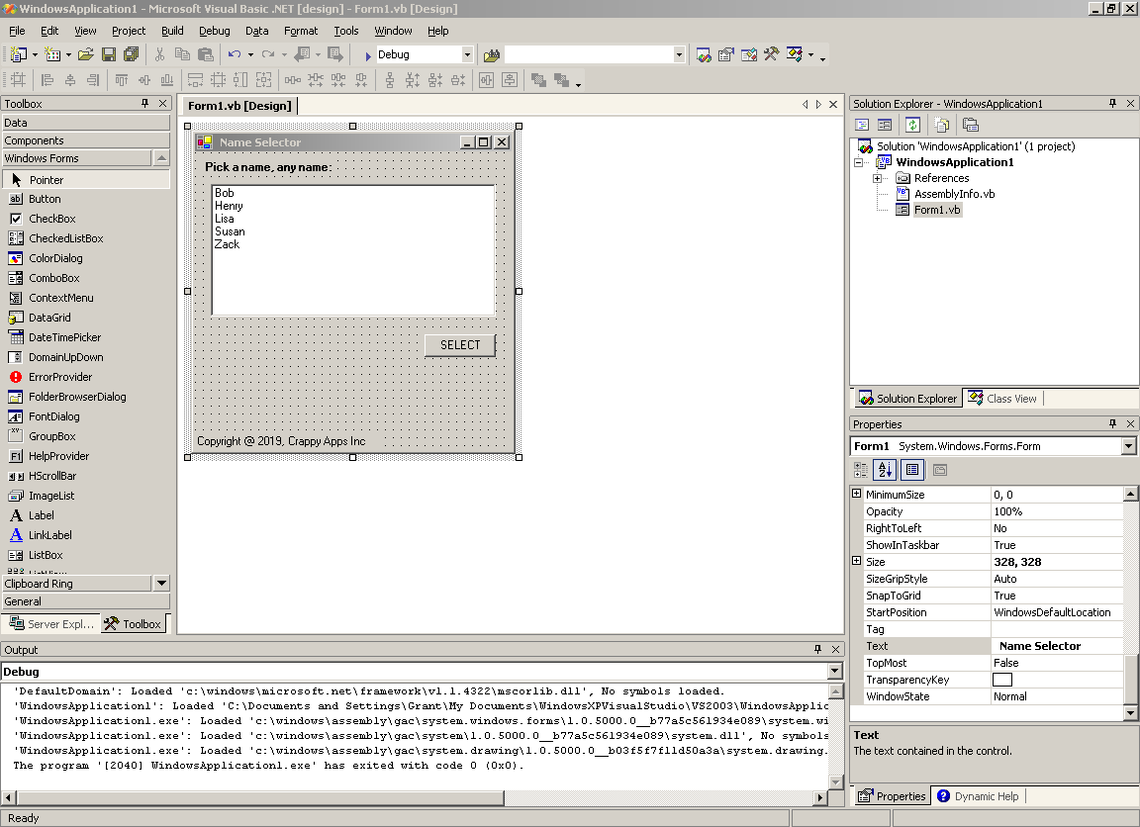Open Solution Explorer from the toolbar icon
The height and width of the screenshot is (827, 1140).
point(703,54)
